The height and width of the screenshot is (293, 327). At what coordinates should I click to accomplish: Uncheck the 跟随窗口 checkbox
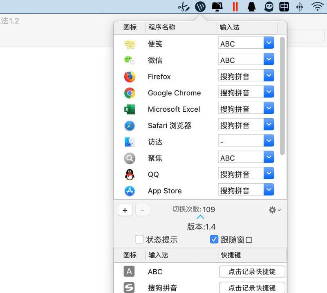(214, 239)
